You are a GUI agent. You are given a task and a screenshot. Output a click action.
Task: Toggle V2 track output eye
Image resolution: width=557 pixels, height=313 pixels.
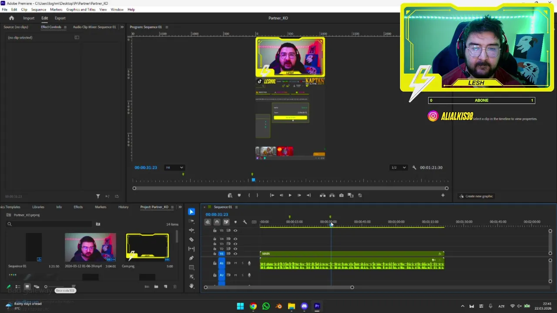tap(235, 249)
